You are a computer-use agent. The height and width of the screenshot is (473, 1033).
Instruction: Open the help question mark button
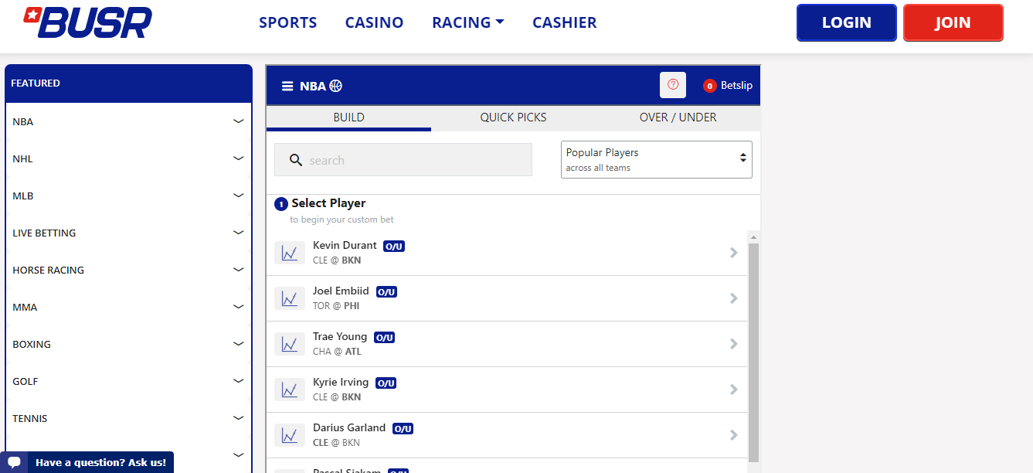click(x=673, y=85)
